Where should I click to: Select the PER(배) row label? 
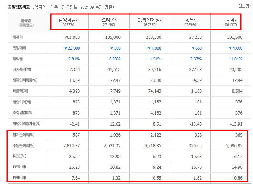coord(19,167)
